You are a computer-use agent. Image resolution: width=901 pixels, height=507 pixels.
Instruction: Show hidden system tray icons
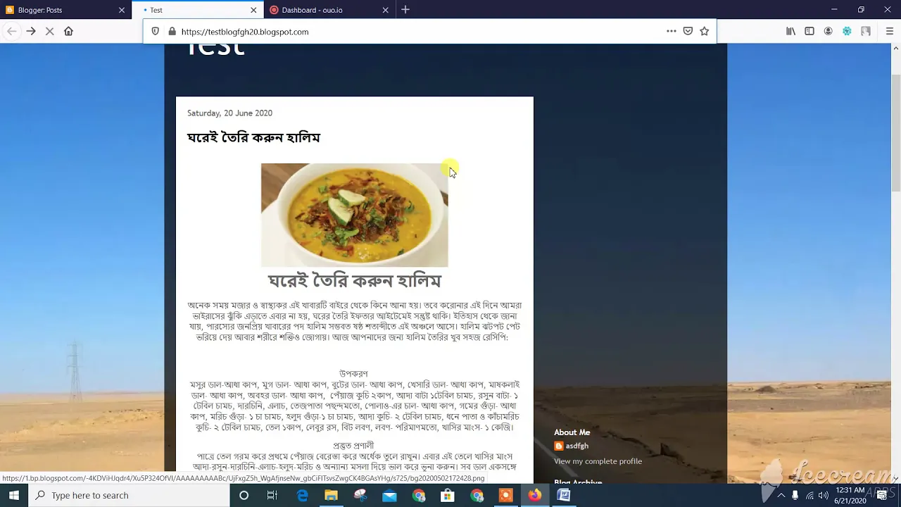(781, 495)
